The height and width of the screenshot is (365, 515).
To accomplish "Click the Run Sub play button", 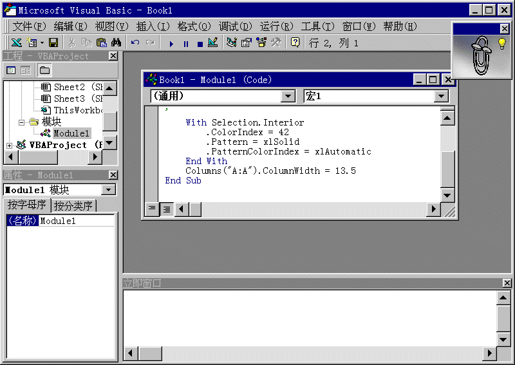I will pyautogui.click(x=171, y=43).
